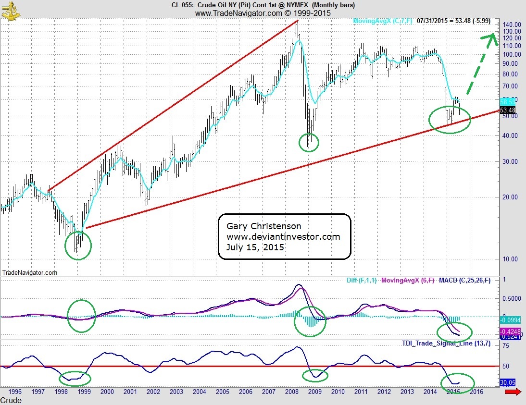Click the 2010 year label
This screenshot has height=405, width=526.
(x=338, y=392)
